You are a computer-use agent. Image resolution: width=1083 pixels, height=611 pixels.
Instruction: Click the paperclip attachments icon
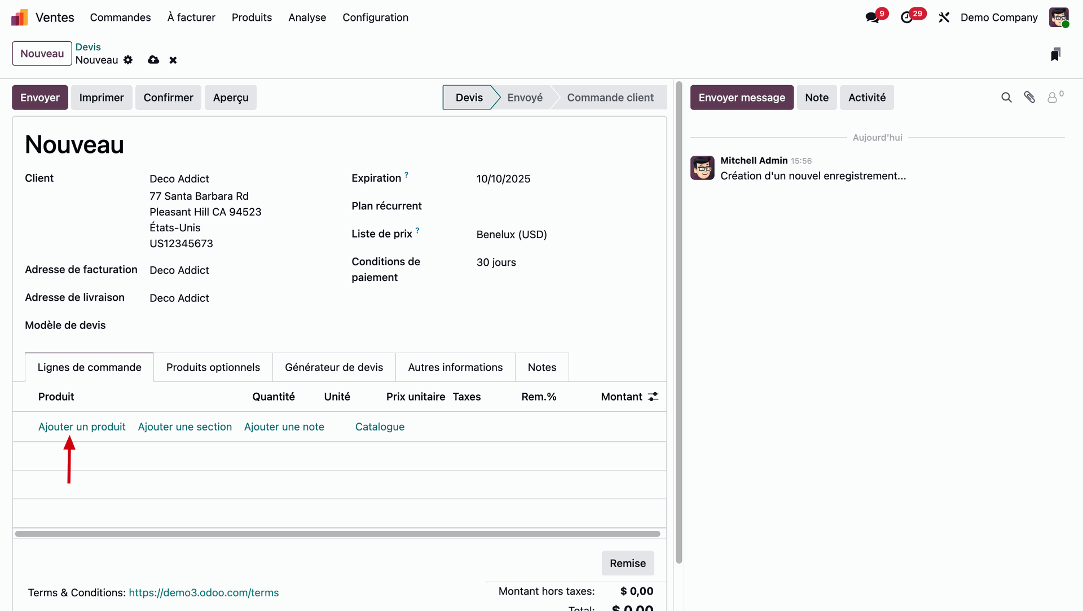1029,98
